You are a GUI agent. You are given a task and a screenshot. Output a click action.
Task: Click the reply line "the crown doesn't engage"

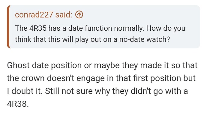(x=101, y=78)
